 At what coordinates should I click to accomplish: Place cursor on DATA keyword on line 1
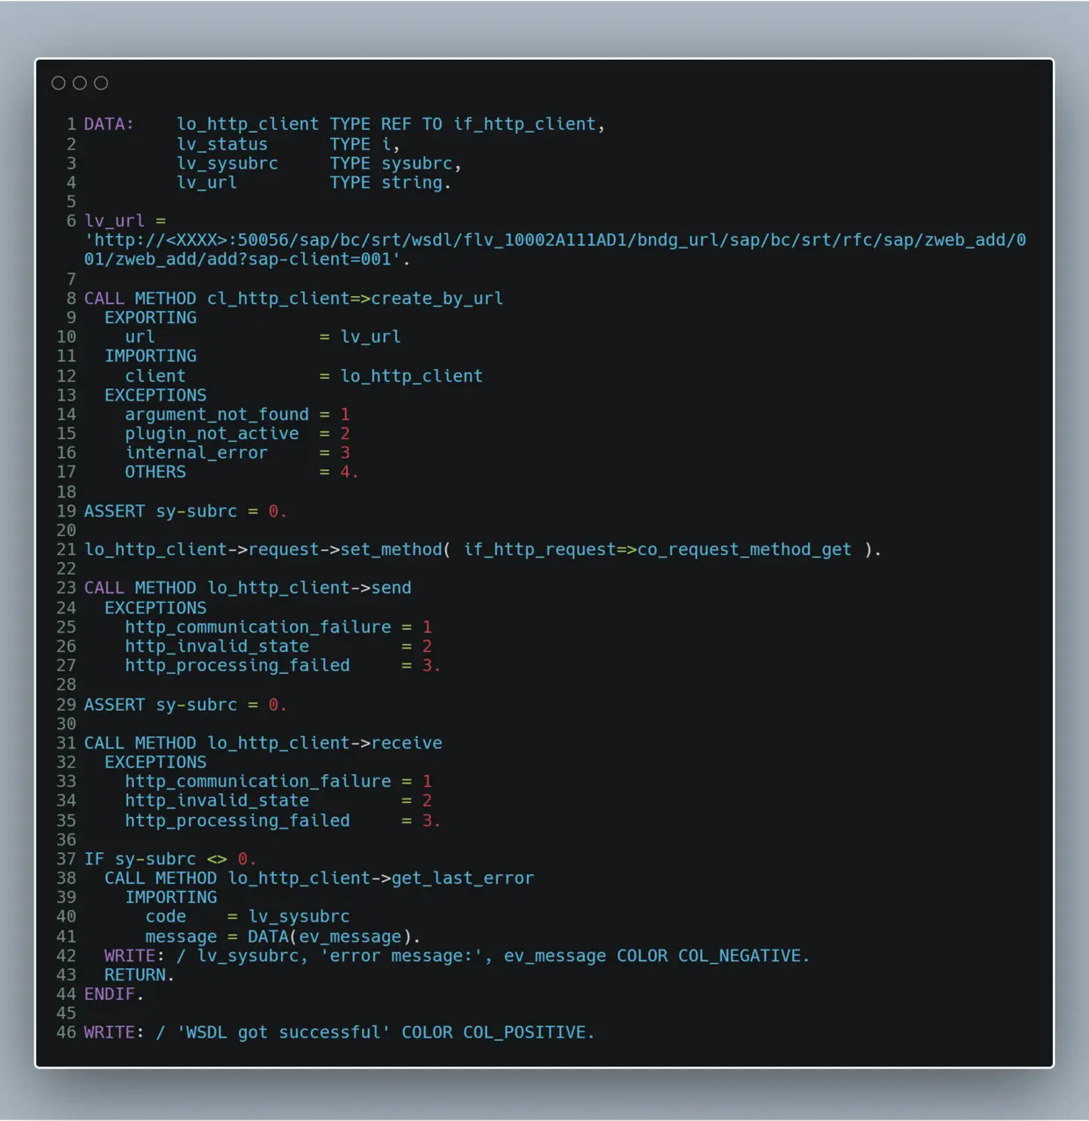click(x=105, y=124)
